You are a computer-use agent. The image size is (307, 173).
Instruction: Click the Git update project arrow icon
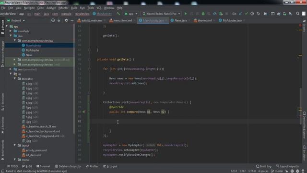point(240,14)
